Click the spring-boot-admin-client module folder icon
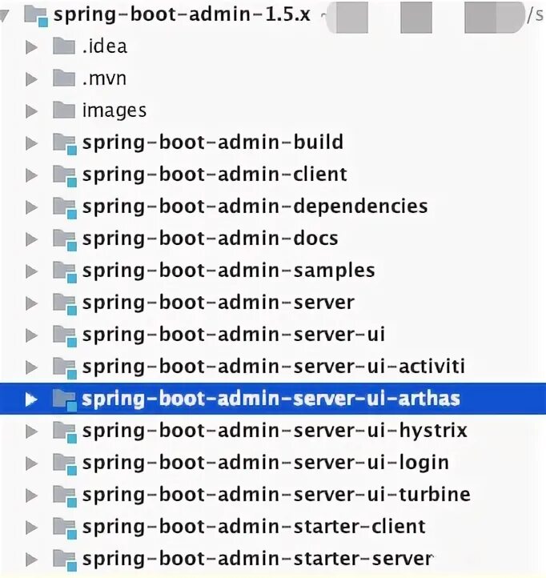Image resolution: width=546 pixels, height=578 pixels. point(64,175)
